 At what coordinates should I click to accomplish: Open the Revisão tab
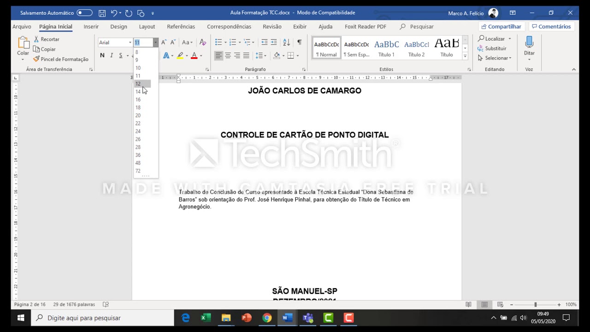[272, 27]
